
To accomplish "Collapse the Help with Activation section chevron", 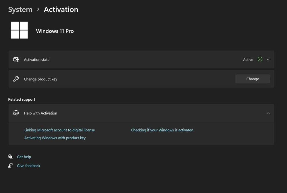I will (268, 113).
